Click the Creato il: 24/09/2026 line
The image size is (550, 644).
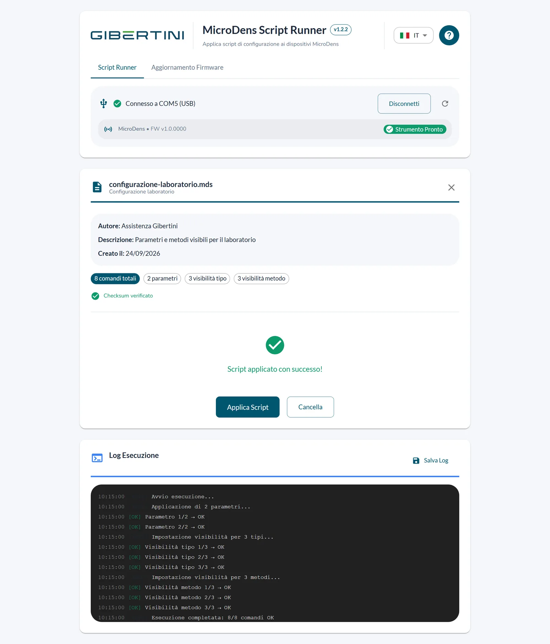pos(129,253)
